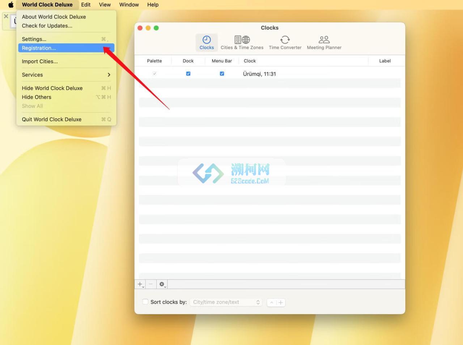The image size is (463, 345).
Task: Toggle Palette checkbox for Ürümqi
Action: pos(154,74)
